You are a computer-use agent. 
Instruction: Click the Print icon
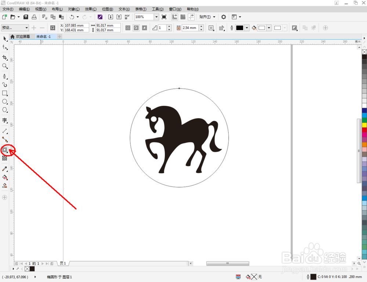point(34,17)
